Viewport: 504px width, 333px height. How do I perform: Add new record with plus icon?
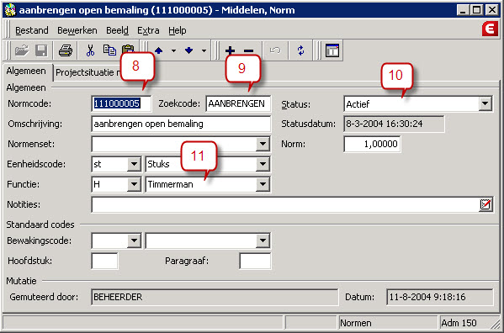point(231,50)
